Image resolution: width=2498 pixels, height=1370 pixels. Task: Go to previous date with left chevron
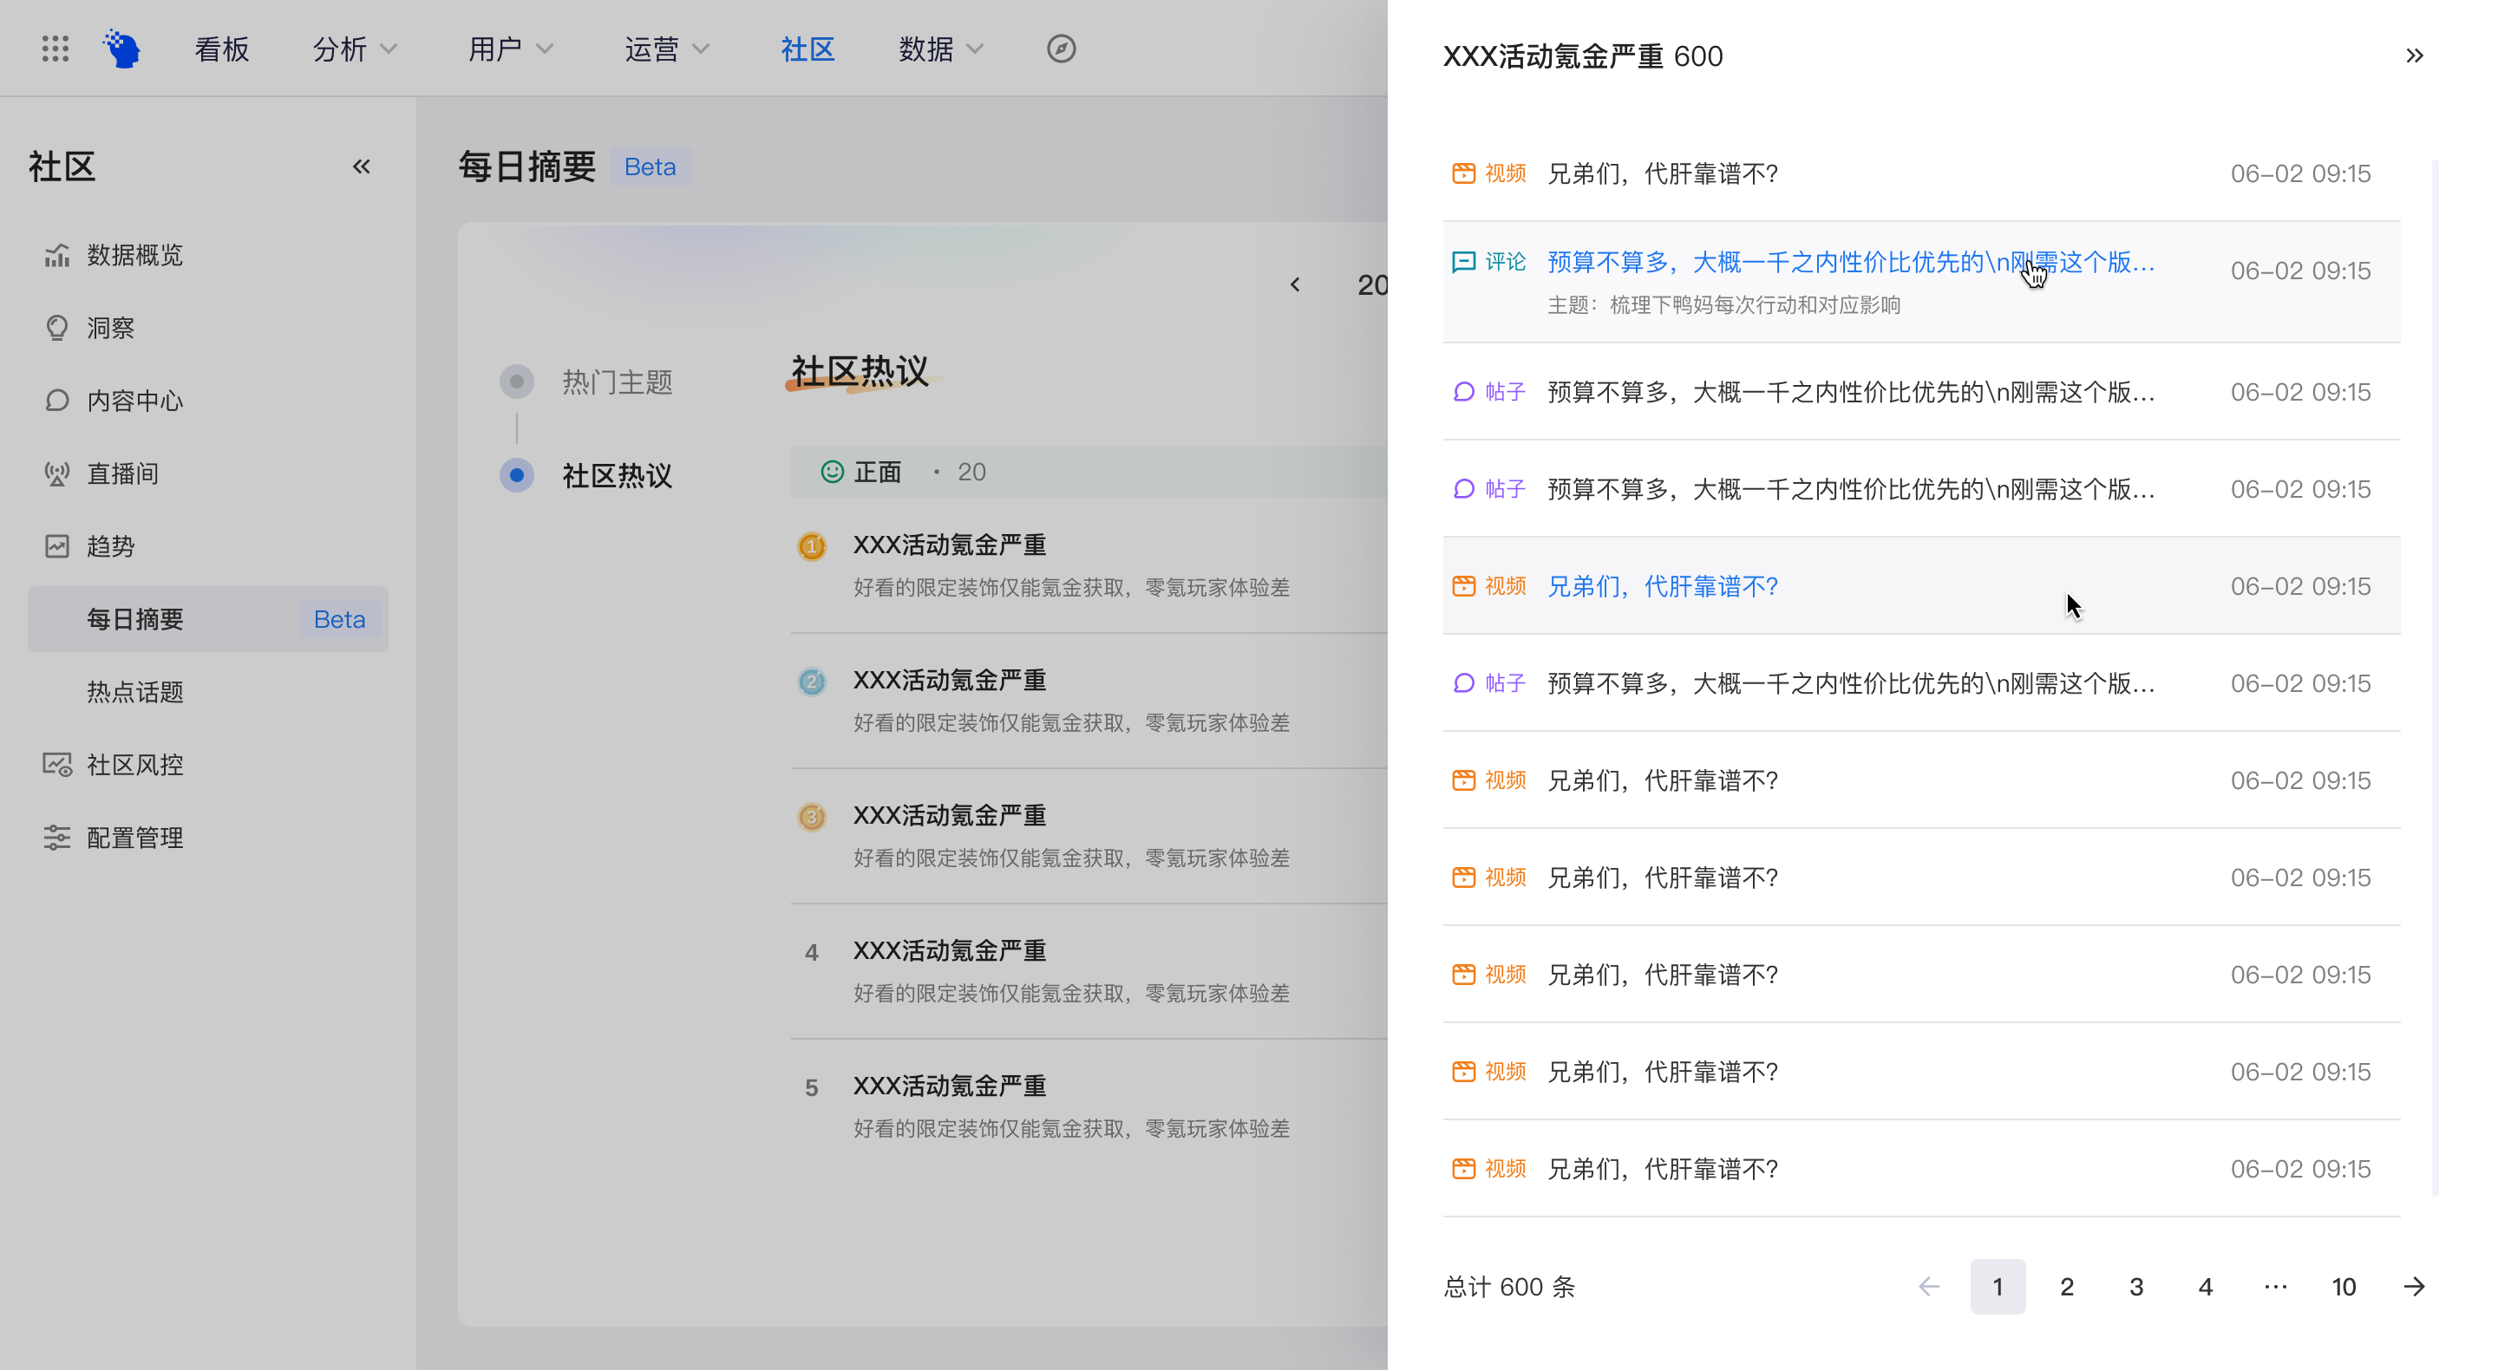point(1296,285)
